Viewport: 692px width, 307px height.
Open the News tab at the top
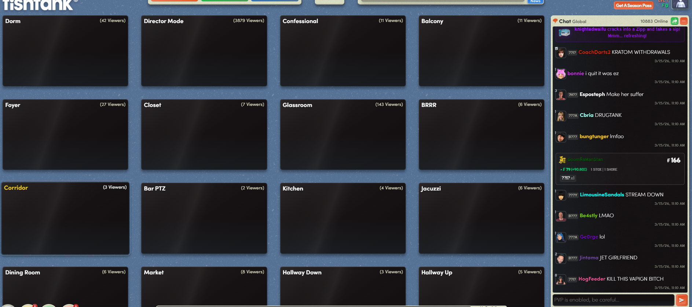pos(535,1)
